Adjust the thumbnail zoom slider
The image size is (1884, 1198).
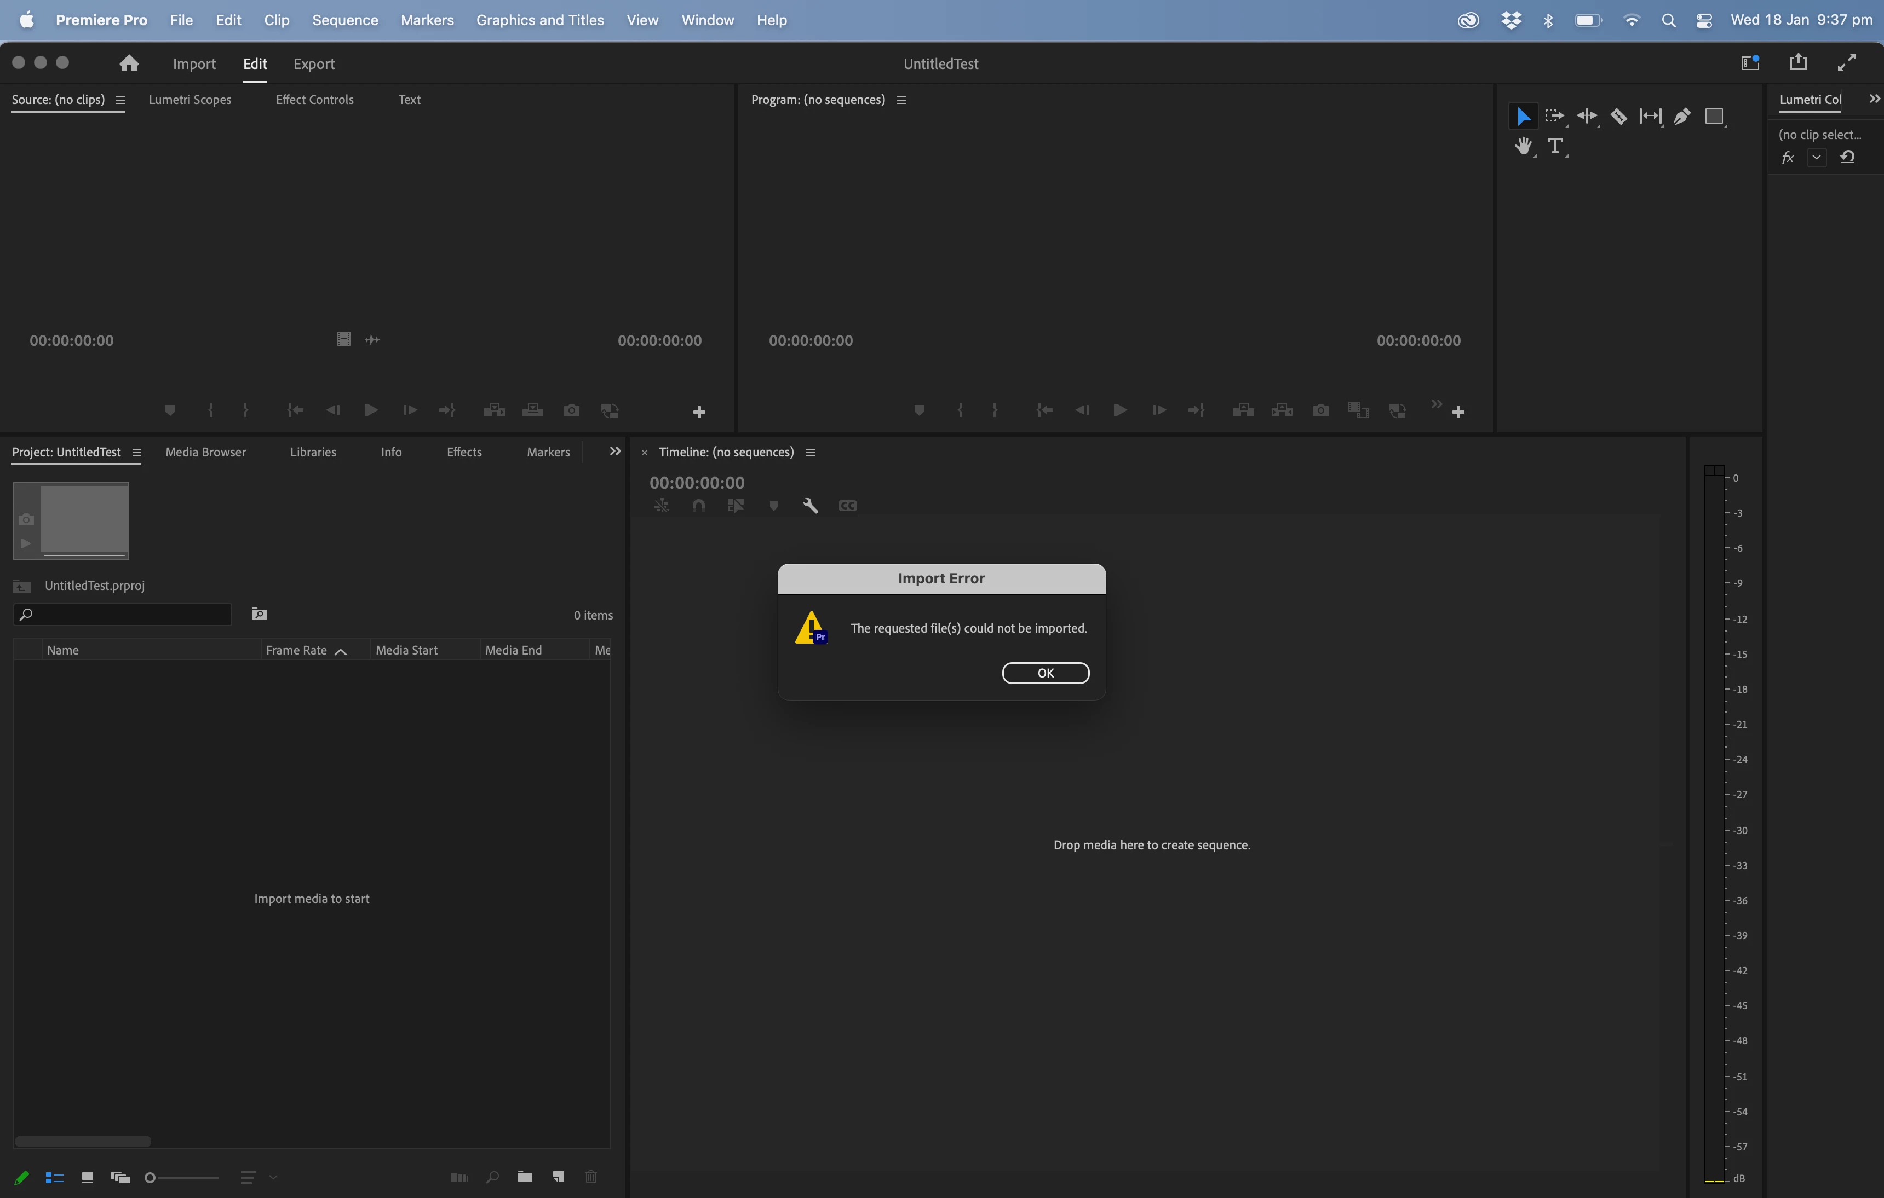(x=151, y=1178)
